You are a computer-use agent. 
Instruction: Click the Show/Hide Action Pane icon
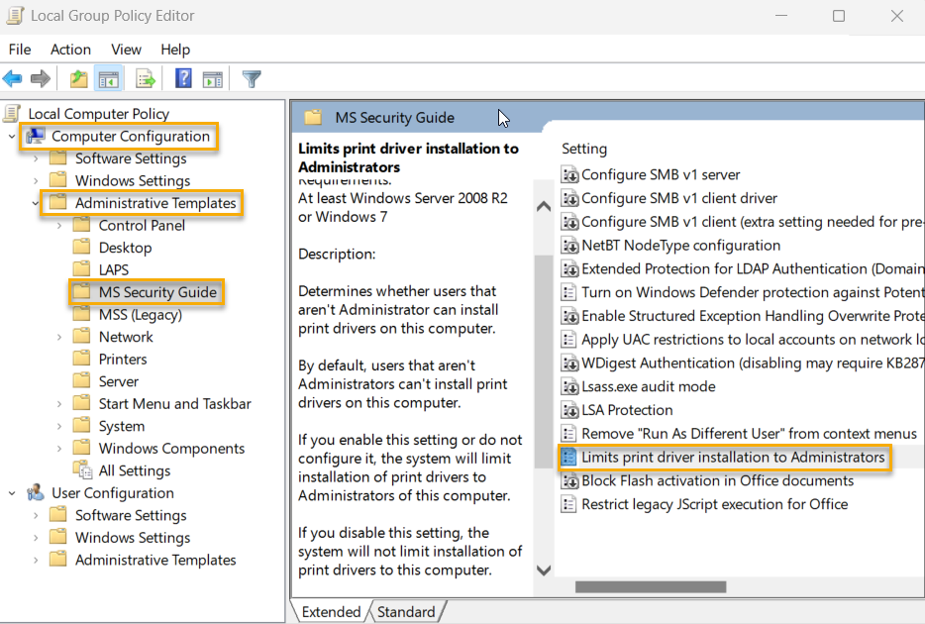click(x=213, y=79)
